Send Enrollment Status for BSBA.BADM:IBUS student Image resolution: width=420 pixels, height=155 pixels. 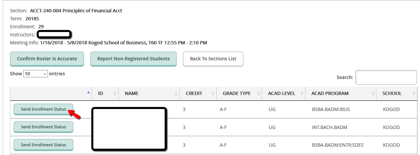point(43,109)
